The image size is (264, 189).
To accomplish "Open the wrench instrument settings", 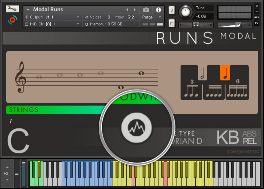I will 12,9.
